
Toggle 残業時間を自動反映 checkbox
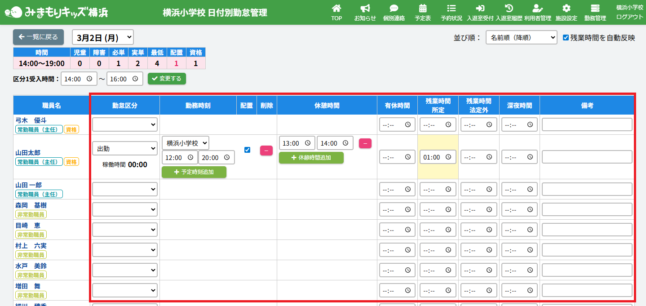click(x=566, y=38)
